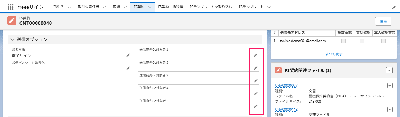
Task: Click taninja.demo001@gmail.com address cell
Action: pyautogui.click(x=303, y=41)
